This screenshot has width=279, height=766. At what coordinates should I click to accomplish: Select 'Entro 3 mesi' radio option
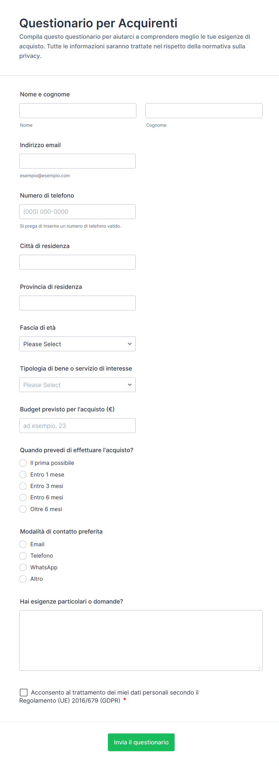coord(23,486)
